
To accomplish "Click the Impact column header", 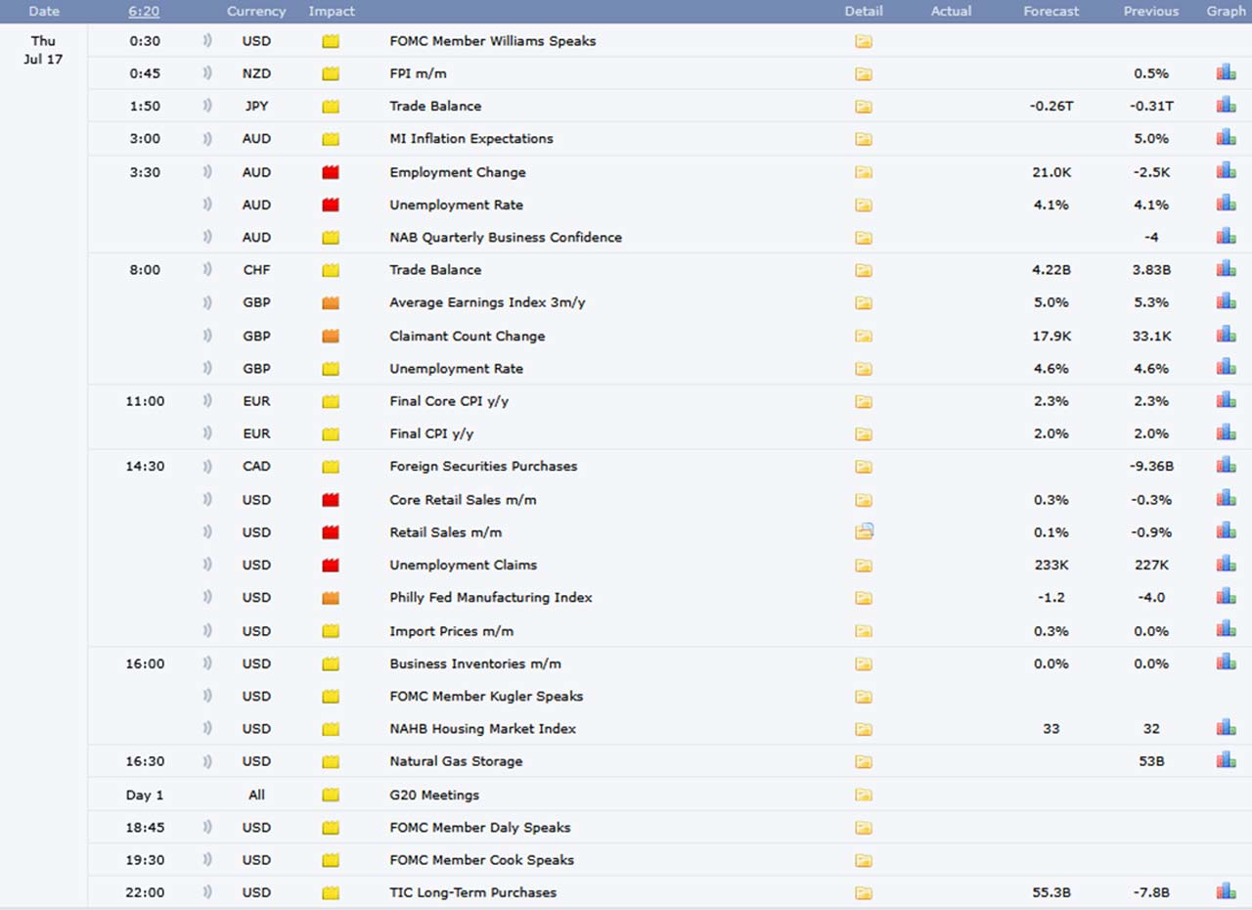I will [332, 11].
